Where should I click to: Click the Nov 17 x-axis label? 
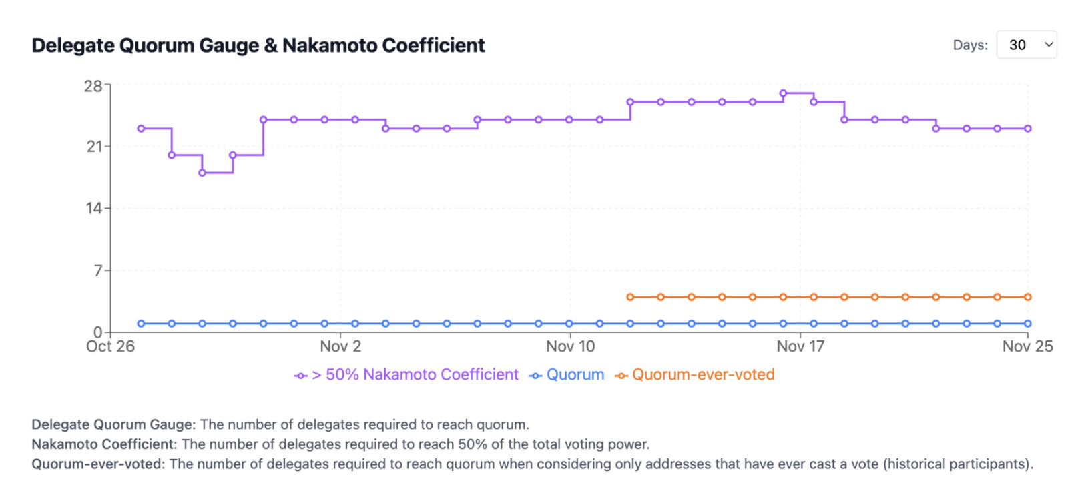point(800,346)
